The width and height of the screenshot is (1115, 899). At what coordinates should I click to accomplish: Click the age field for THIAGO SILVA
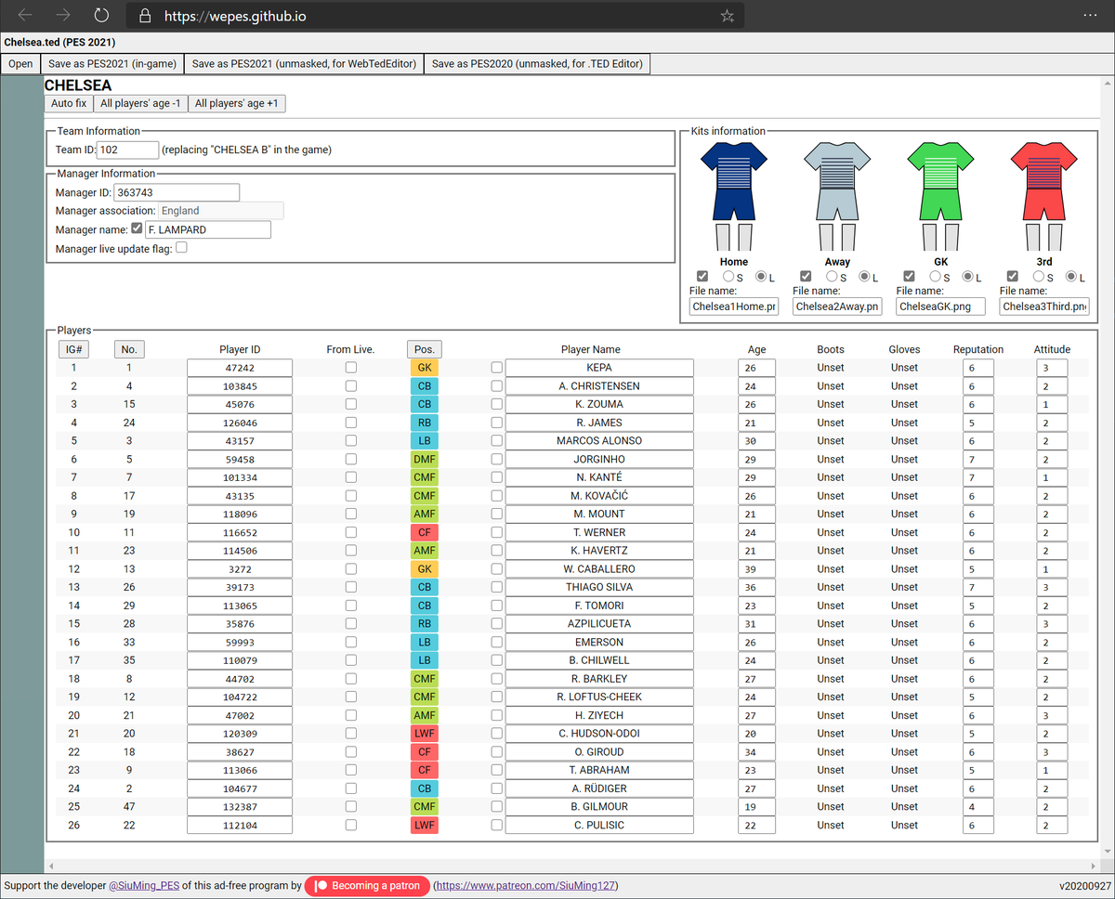[756, 587]
